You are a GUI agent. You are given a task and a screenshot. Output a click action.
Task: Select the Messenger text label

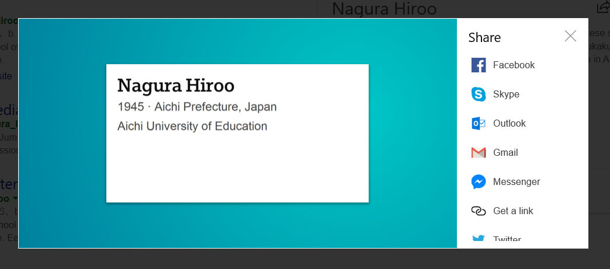517,182
